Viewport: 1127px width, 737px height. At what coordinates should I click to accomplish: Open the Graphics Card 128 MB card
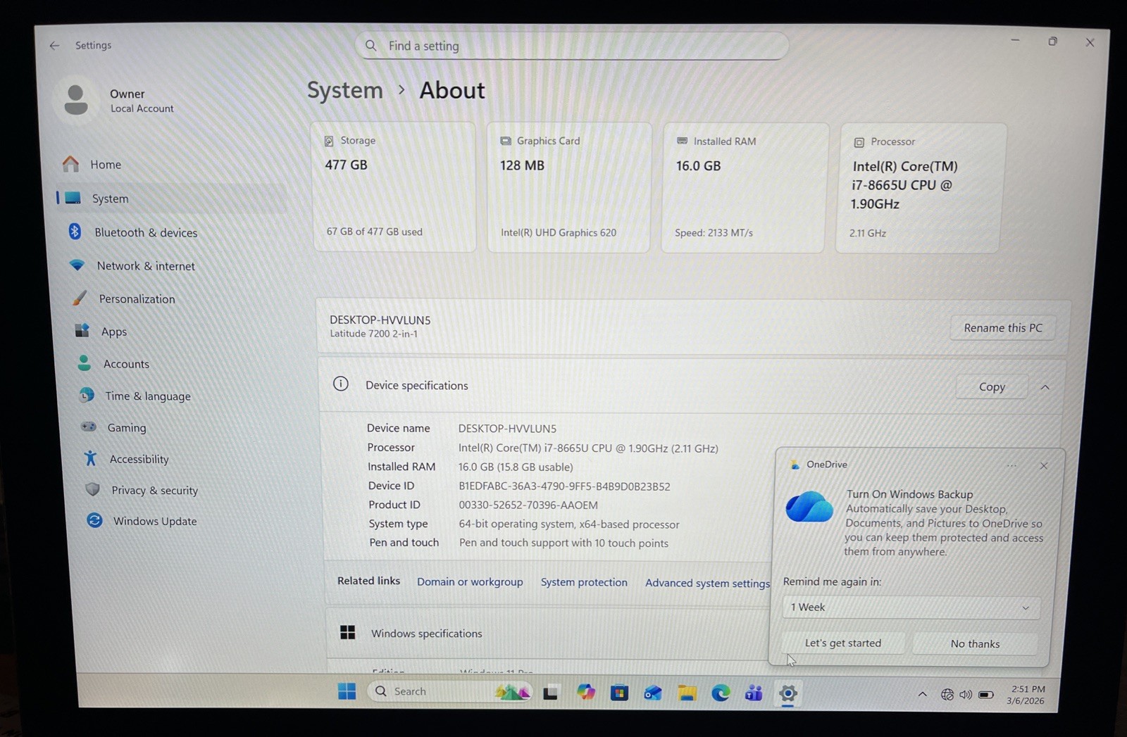(x=568, y=187)
